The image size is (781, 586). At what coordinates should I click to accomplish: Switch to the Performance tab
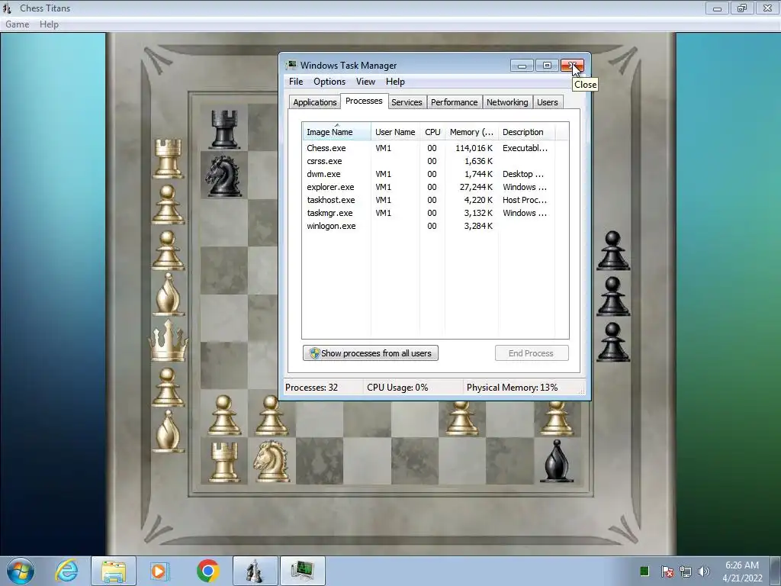tap(455, 102)
